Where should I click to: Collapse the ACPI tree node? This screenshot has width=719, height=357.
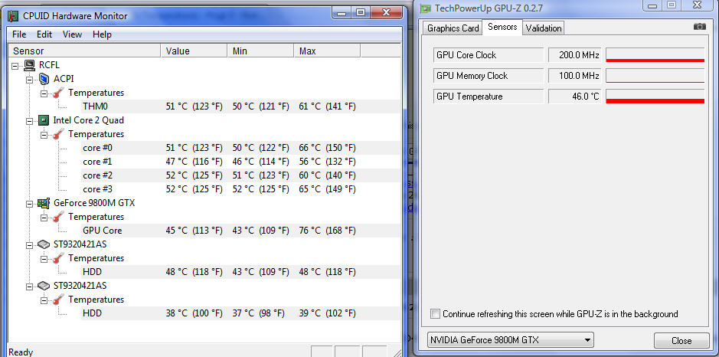click(30, 80)
